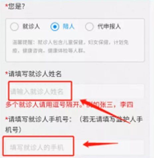Click the red arrow pointing at the name field
This screenshot has width=154, height=158.
pos(105,111)
